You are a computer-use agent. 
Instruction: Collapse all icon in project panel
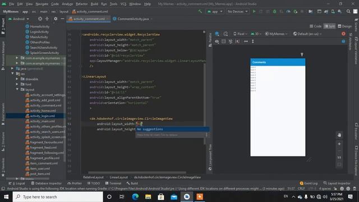47,19
